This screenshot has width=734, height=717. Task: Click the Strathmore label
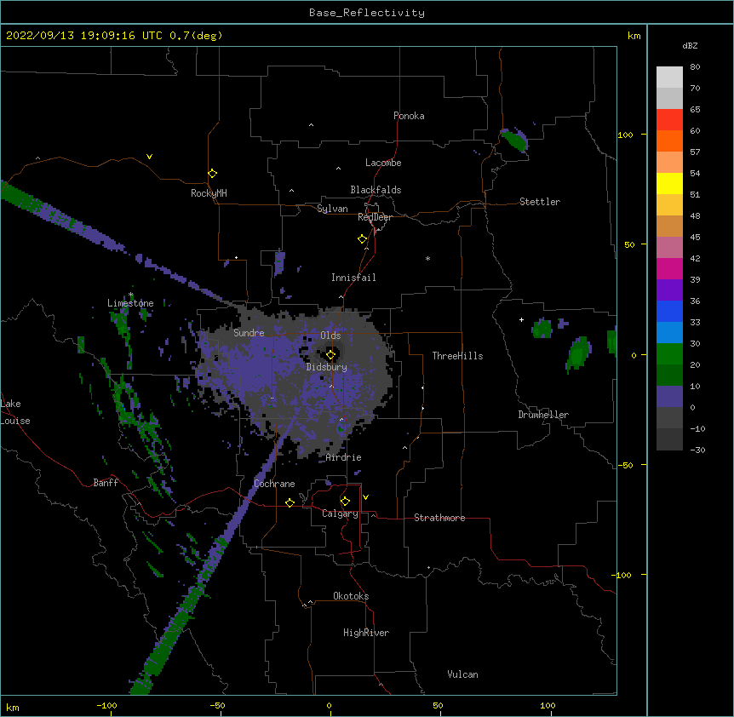pyautogui.click(x=439, y=518)
